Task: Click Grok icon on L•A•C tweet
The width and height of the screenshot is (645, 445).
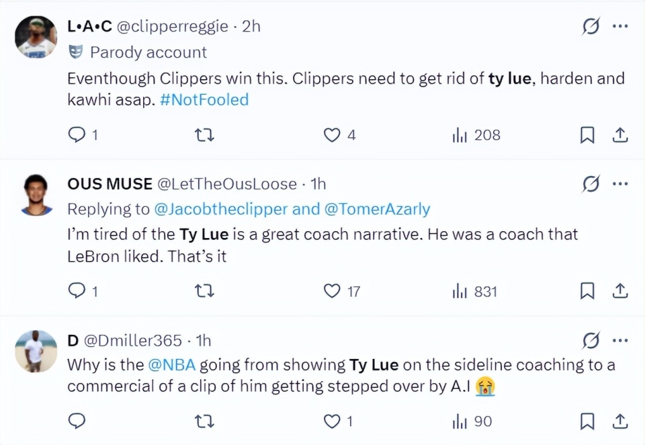Action: [591, 27]
